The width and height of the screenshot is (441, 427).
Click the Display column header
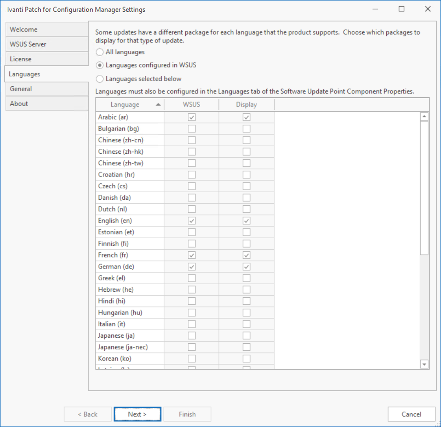coord(247,105)
